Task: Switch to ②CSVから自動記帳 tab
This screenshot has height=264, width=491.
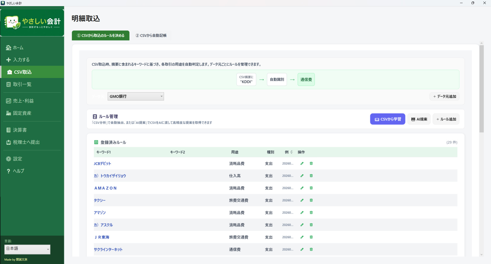Action: 151,36
